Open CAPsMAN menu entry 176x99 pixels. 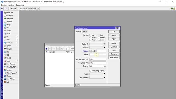pyautogui.click(x=10, y=15)
